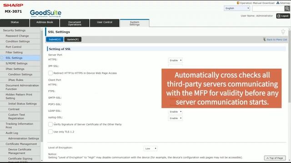Screen dimensions: 291x163
Task: Open Tracking Information Print in the sidebar
Action: [x=20, y=126]
